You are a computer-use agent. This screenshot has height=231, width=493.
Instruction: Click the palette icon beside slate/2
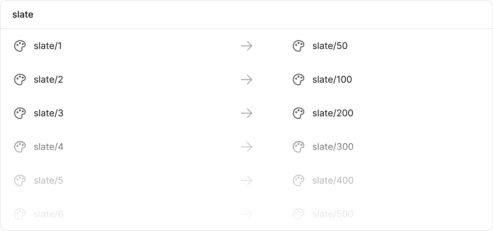click(x=20, y=80)
